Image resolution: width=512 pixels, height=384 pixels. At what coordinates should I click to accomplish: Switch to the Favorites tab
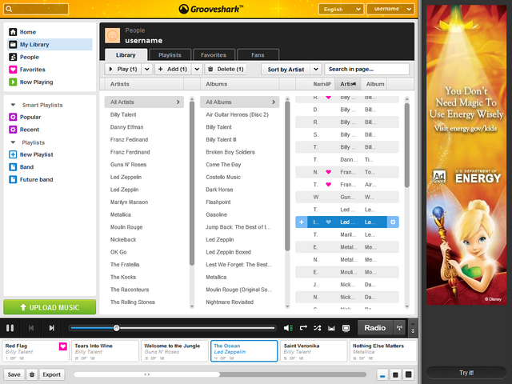point(214,55)
